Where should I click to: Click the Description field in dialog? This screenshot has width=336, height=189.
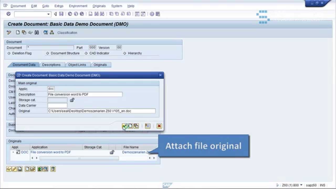[85, 94]
